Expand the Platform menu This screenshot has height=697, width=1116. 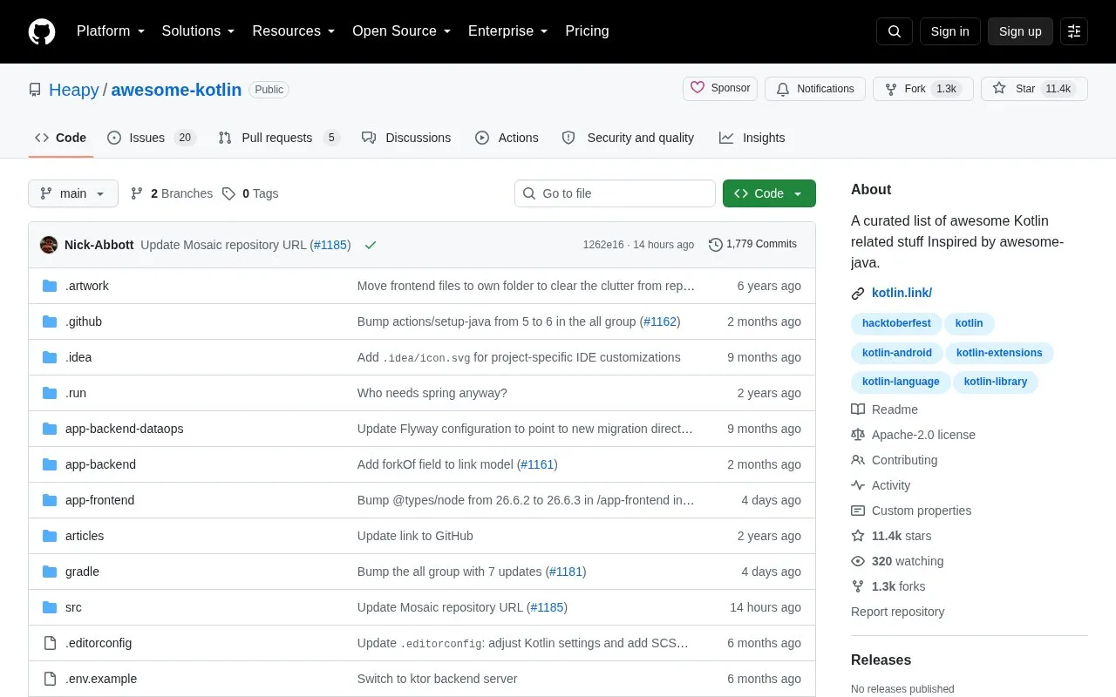tap(111, 31)
